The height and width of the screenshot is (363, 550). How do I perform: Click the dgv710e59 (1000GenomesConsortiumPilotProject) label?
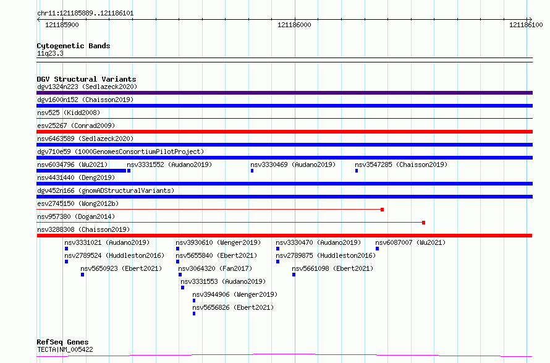[121, 152]
